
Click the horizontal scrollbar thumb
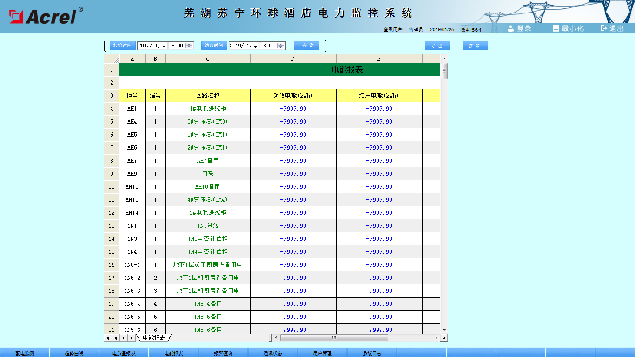pyautogui.click(x=333, y=337)
